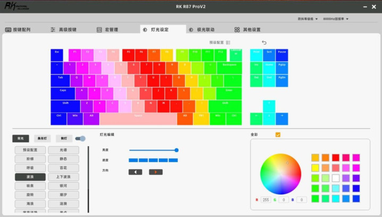
Task: Switch to the 宏管理 tab
Action: coord(107,30)
